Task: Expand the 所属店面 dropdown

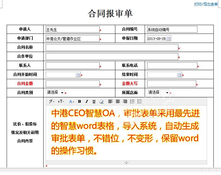Action: coord(158,92)
